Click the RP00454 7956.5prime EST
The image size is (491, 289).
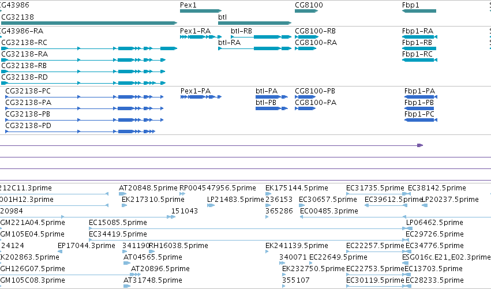click(182, 194)
